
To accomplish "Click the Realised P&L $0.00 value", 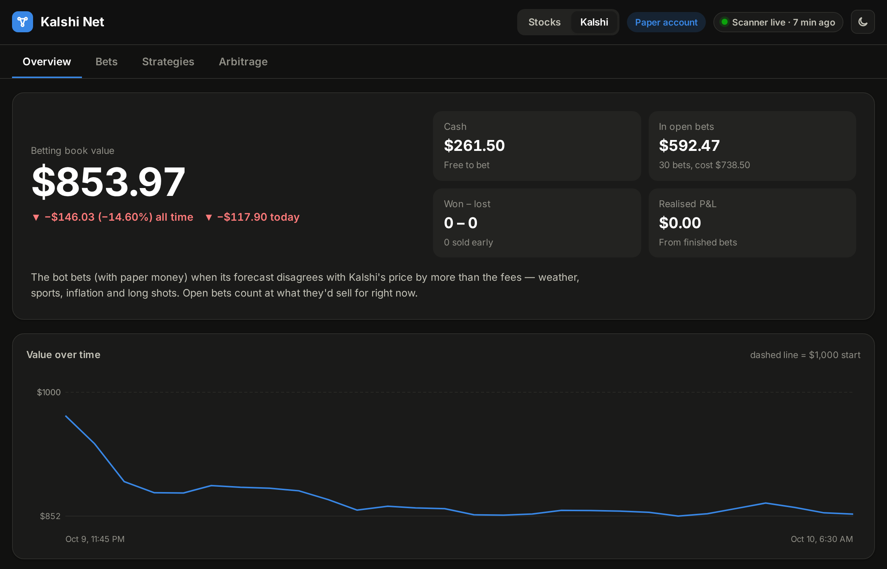I will (680, 223).
